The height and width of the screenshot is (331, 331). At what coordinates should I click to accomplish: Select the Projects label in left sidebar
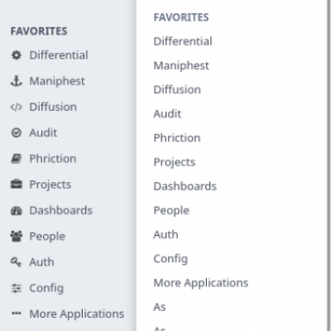pos(50,185)
